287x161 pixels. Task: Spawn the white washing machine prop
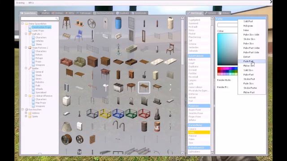tap(66, 101)
